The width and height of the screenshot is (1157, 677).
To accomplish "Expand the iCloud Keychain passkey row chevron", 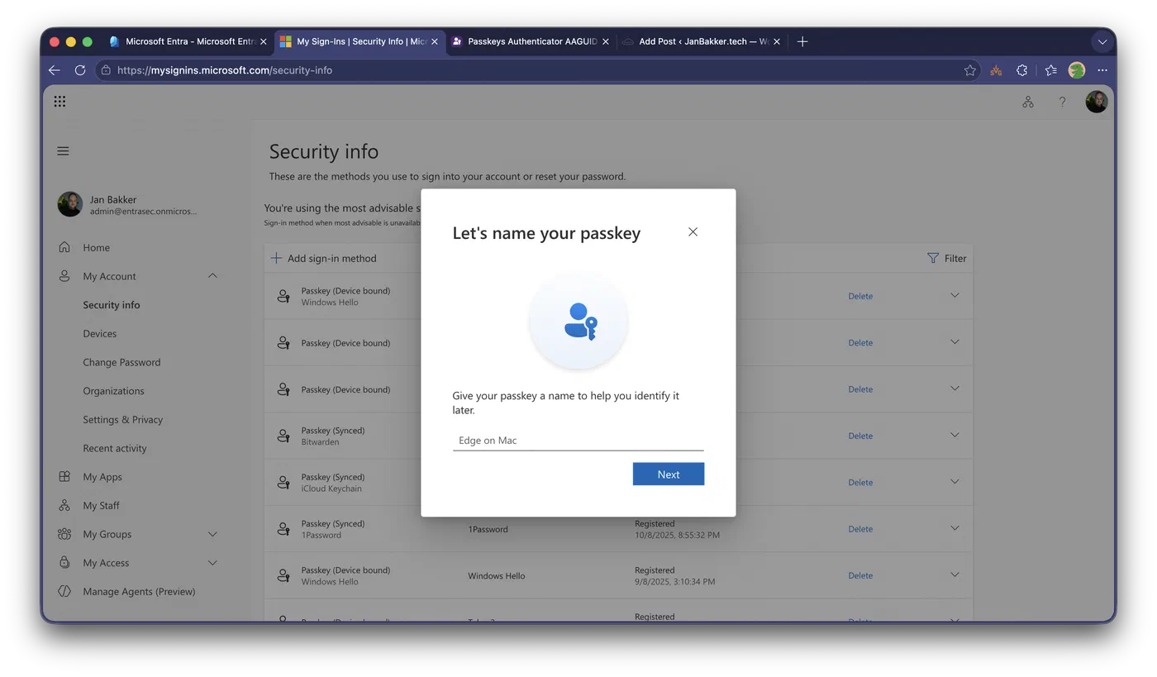I will click(955, 482).
